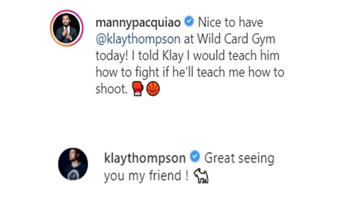Click 'you my friend !' reply text
The image size is (342, 205).
146,176
